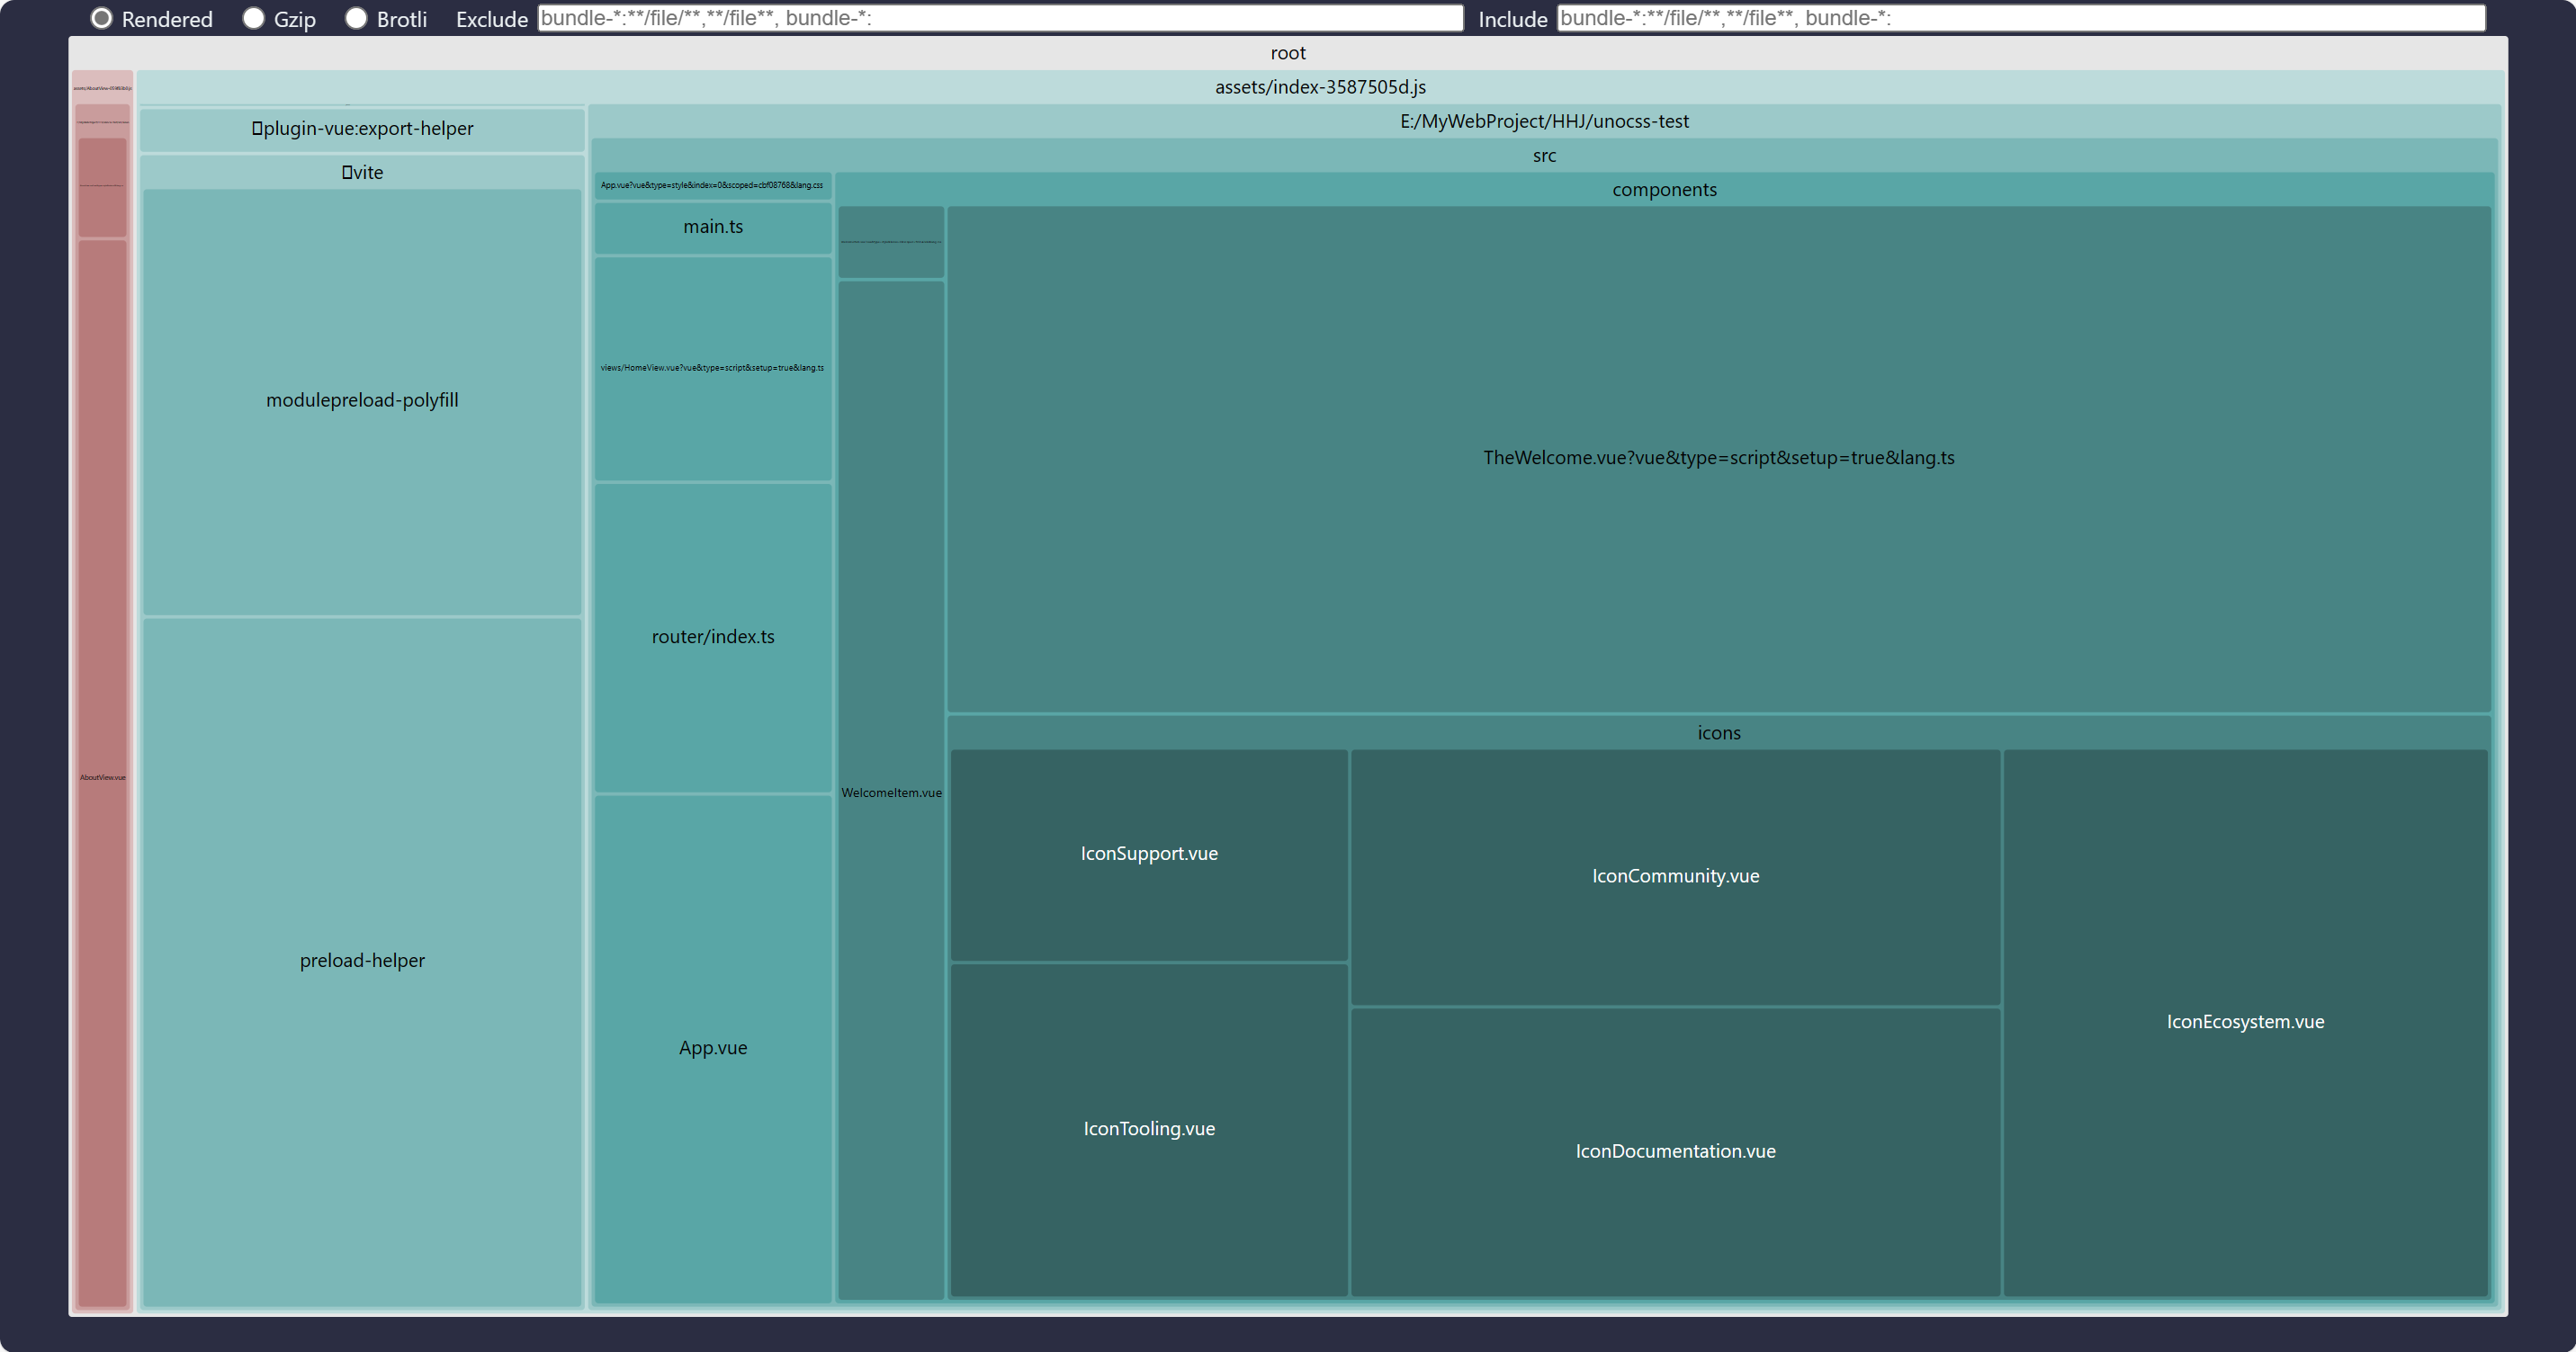Select the Rendered radio button
Screen dimensions: 2576x1352
[x=102, y=19]
